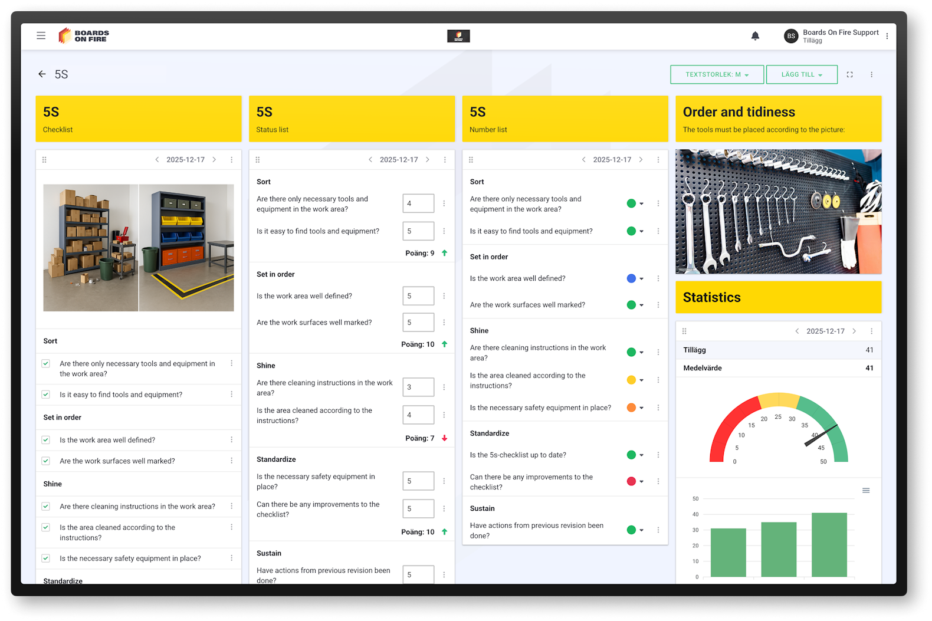Grab the Number list widget drag handle
The height and width of the screenshot is (621, 932).
pos(471,160)
